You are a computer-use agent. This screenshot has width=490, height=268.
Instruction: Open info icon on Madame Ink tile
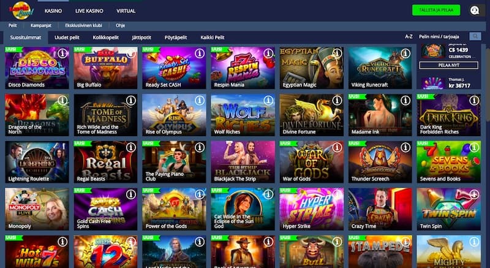tap(405, 101)
